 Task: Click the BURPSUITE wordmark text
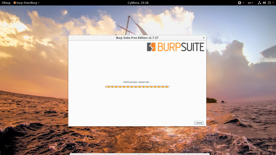coord(181,47)
